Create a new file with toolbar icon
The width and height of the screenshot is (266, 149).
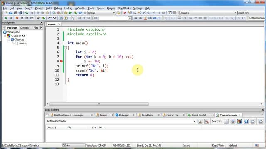click(x=6, y=13)
